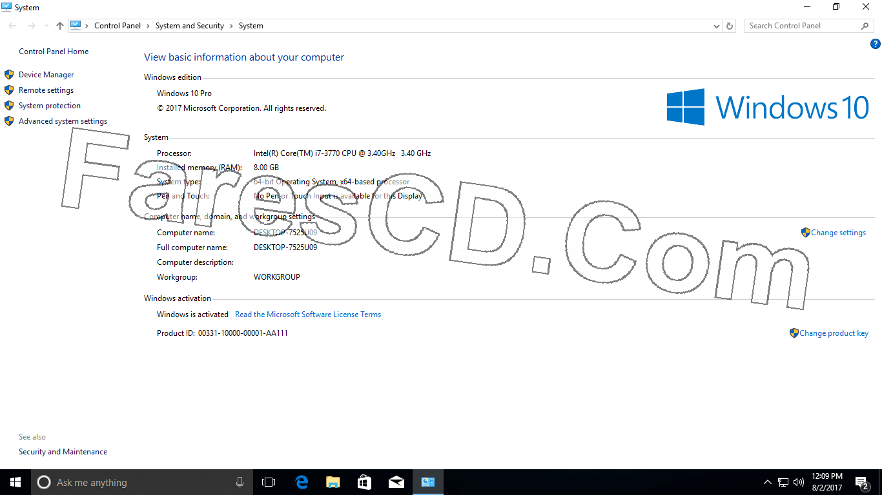Click the Full computer name DESKTOP-7525U09 value
This screenshot has height=495, width=882.
pos(285,247)
